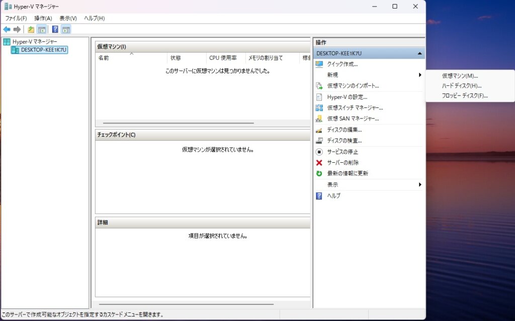Viewport: 515px width, 321px height.
Task: Collapse the DESKTOP-KEE1K7U actions section arrow
Action: point(419,53)
